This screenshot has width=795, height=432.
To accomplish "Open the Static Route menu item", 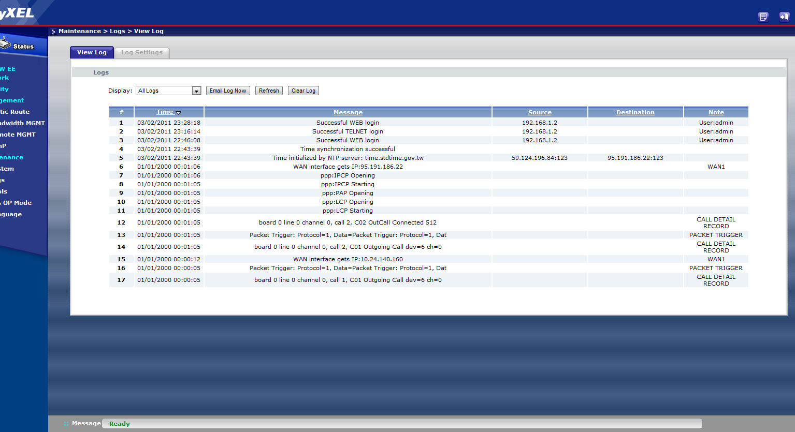I will 15,112.
